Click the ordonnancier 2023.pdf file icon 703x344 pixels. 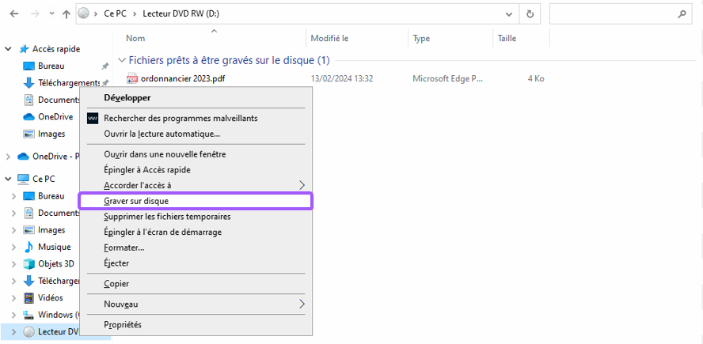132,78
